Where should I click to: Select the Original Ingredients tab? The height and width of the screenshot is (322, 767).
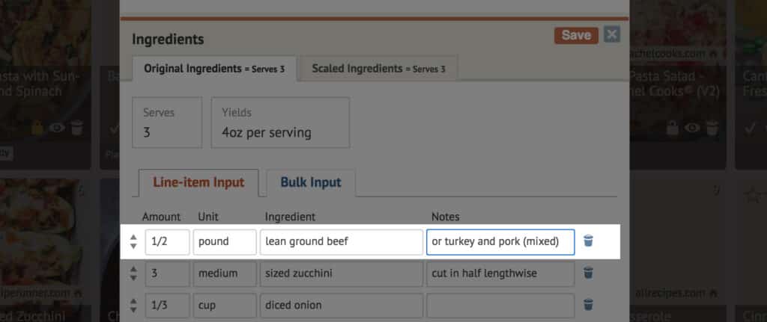pyautogui.click(x=213, y=69)
